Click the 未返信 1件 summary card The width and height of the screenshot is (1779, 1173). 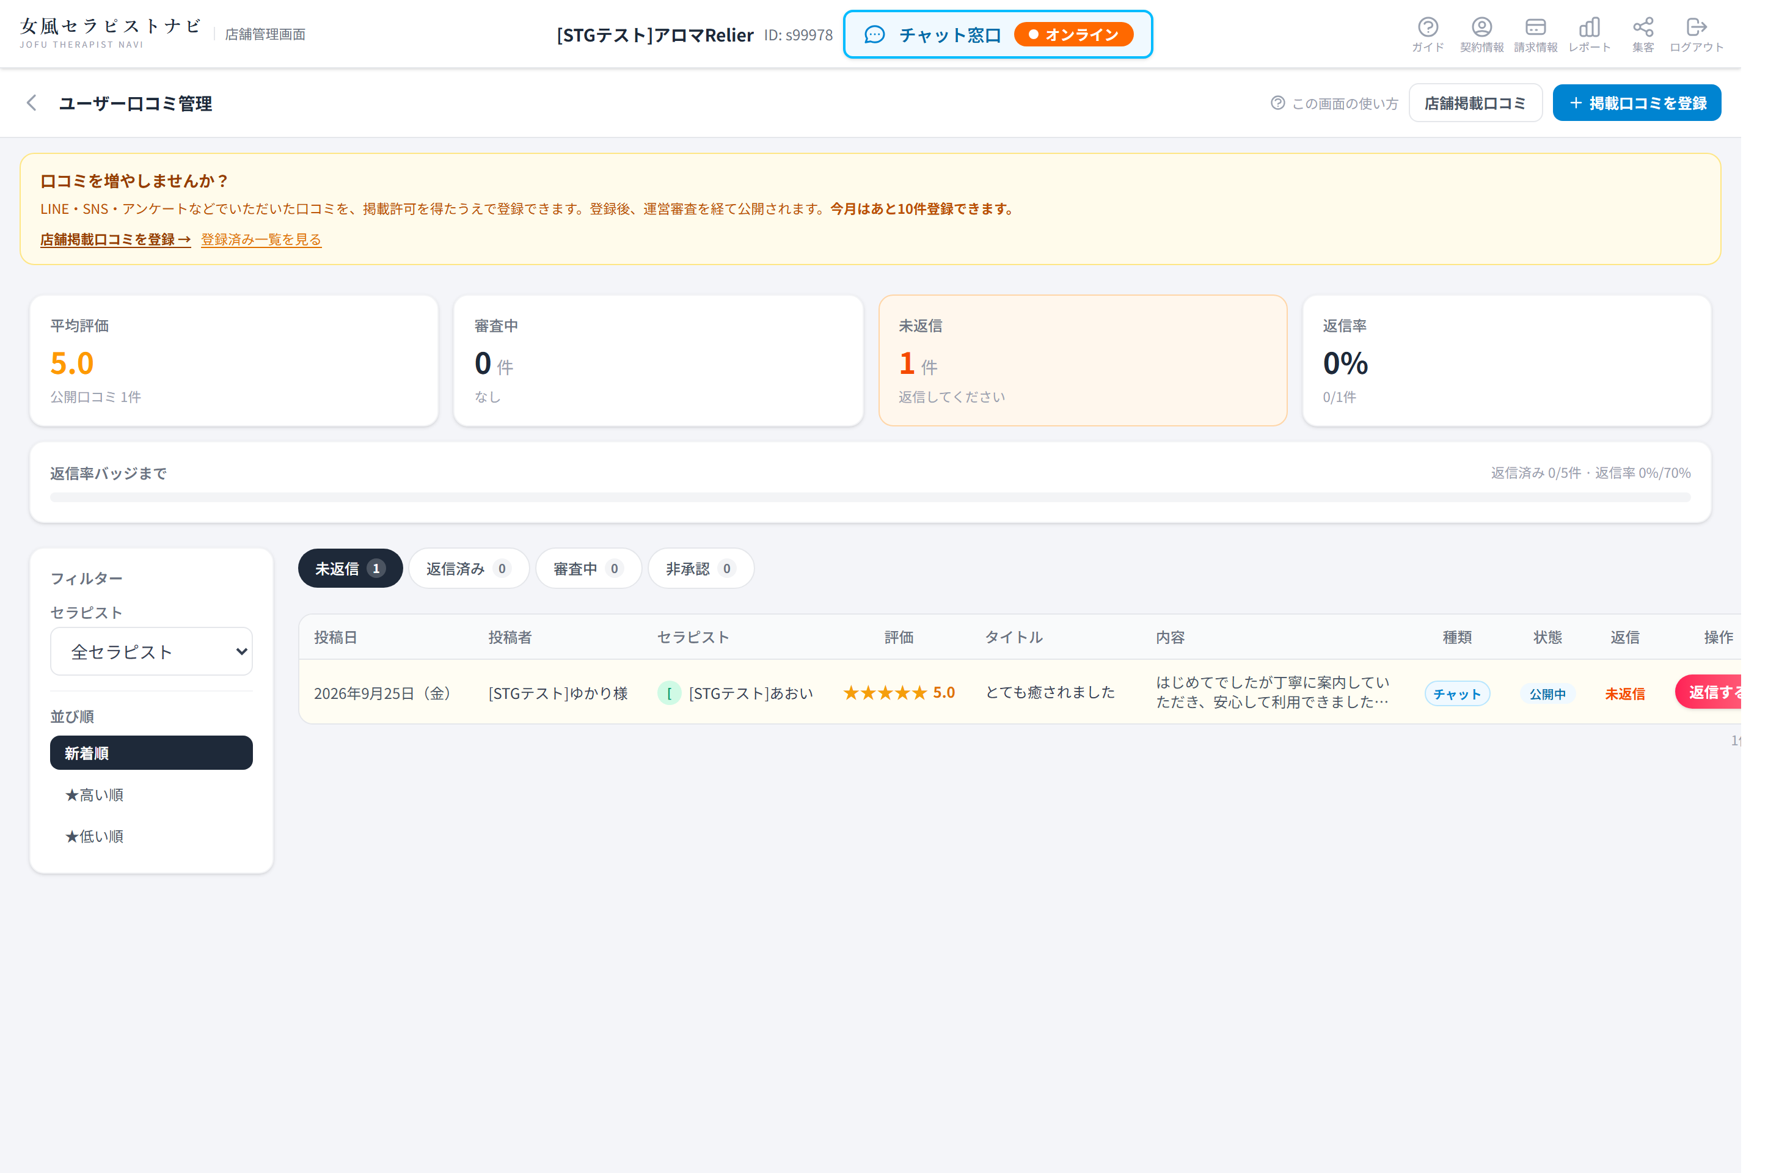pyautogui.click(x=1083, y=360)
